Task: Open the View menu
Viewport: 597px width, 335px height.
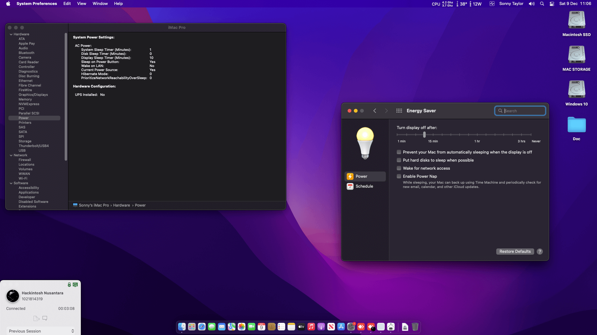Action: tap(81, 4)
